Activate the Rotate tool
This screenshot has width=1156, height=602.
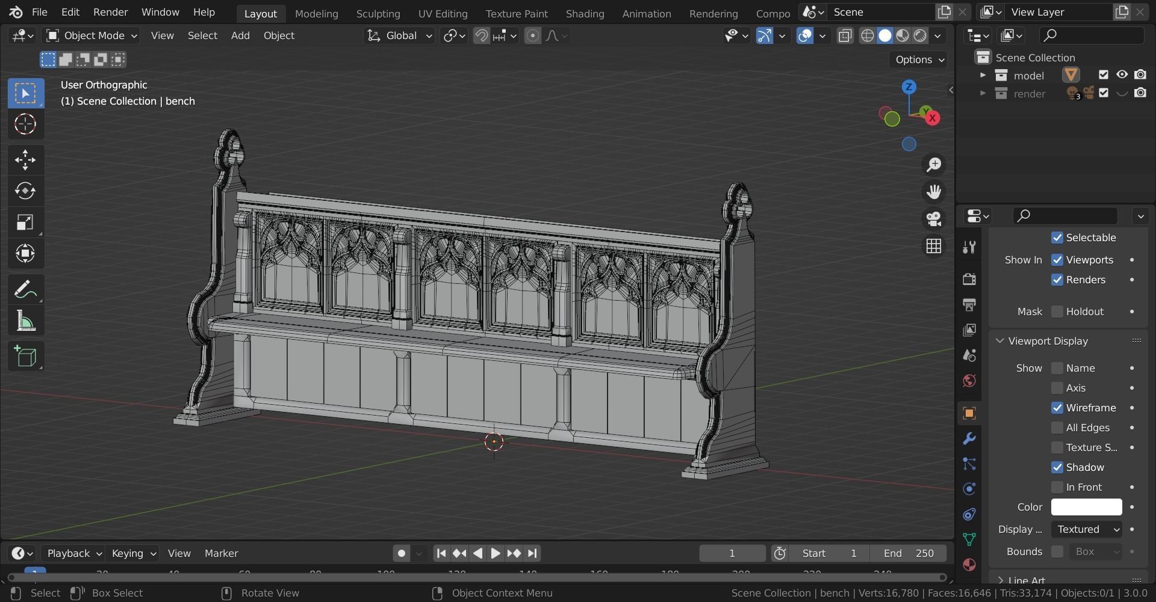(x=25, y=191)
